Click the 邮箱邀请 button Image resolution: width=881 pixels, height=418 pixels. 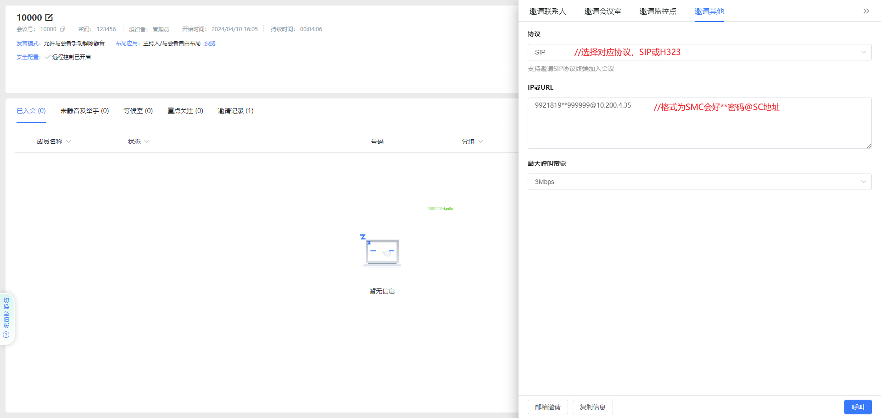tap(547, 407)
